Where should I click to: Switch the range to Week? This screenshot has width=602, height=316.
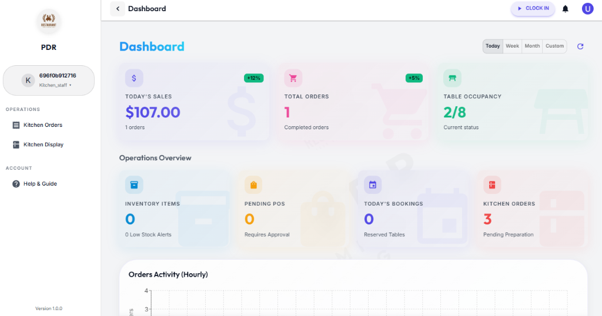[x=512, y=46]
